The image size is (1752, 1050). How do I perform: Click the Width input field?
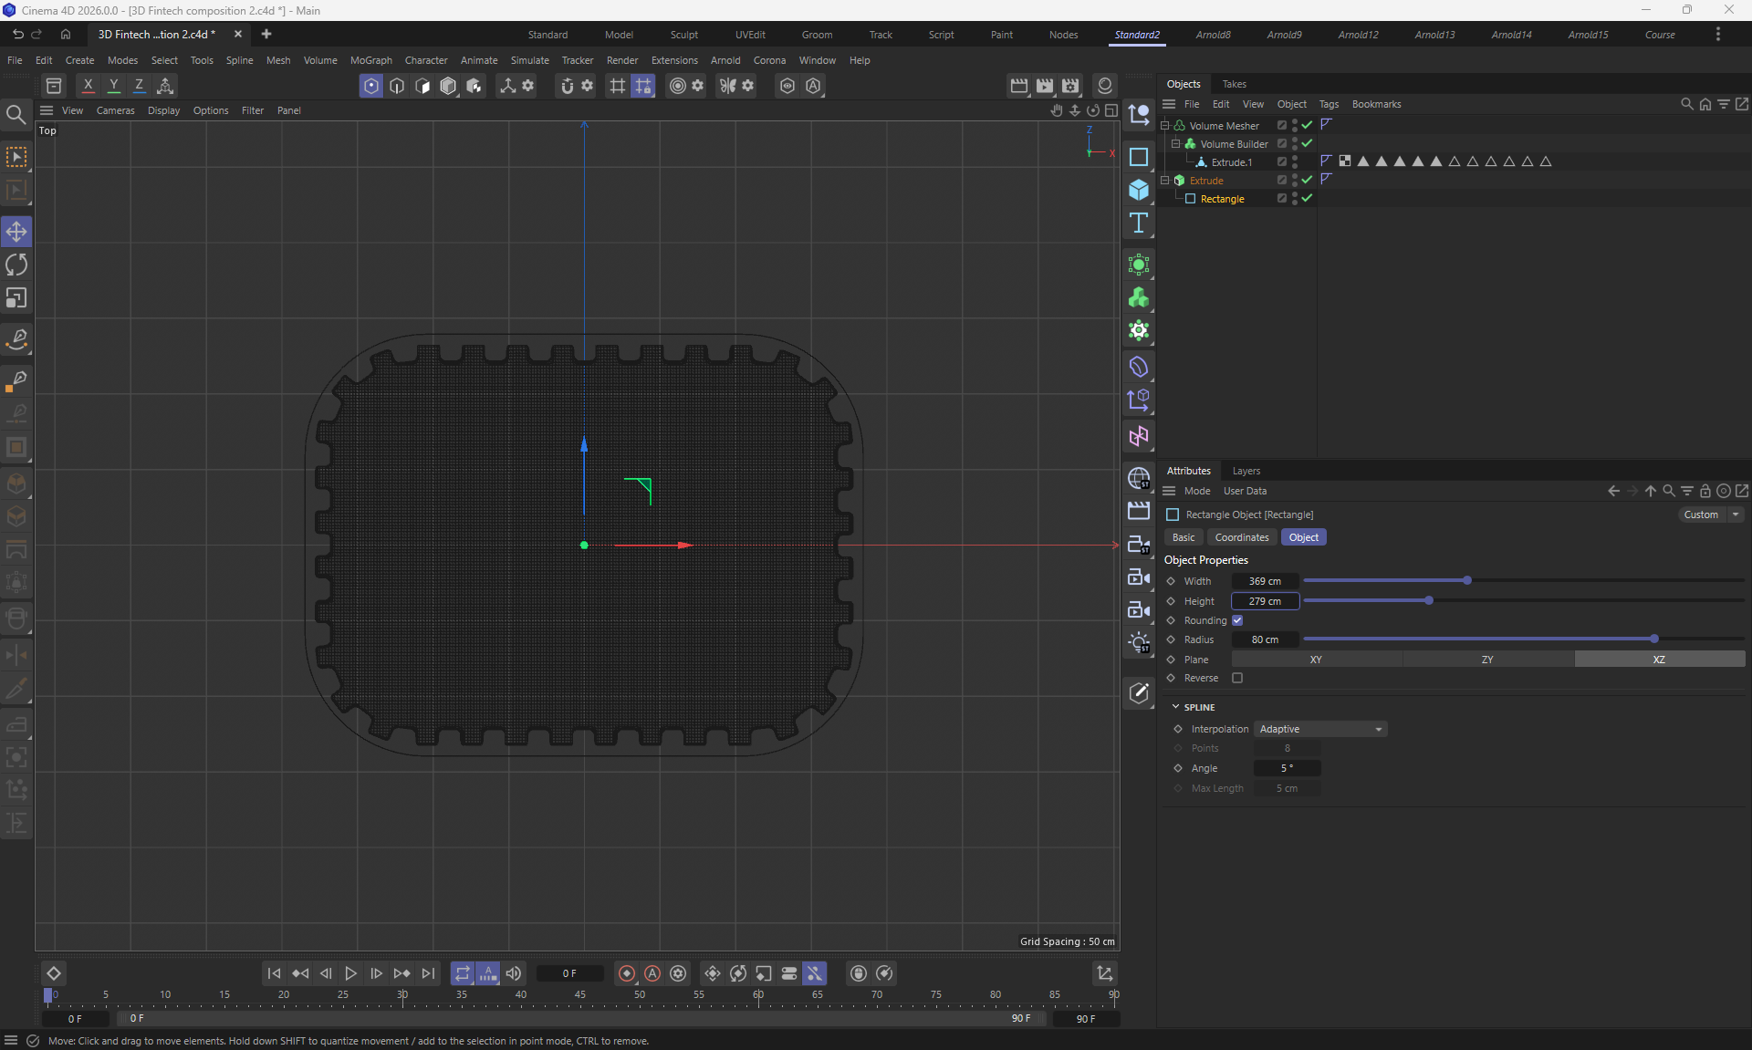[x=1264, y=581]
